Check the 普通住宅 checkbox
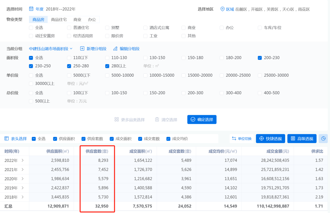This screenshot has width=330, height=213. click(x=69, y=28)
